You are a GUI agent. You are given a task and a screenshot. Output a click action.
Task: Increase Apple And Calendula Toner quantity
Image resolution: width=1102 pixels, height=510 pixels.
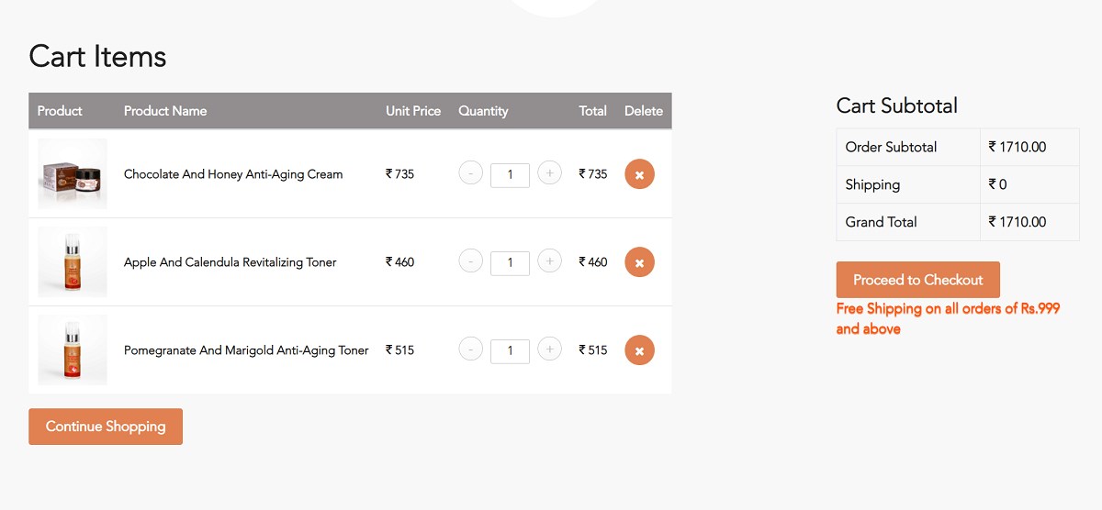click(549, 261)
